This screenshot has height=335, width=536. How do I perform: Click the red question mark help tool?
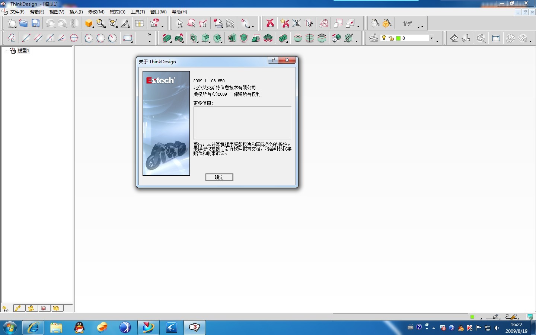(155, 23)
